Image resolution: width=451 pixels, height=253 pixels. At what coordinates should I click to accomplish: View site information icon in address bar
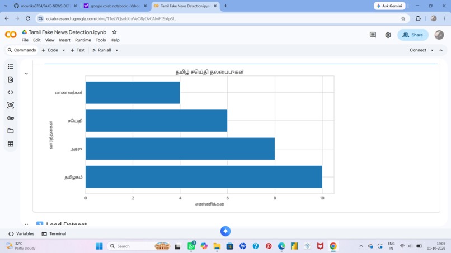(x=40, y=18)
